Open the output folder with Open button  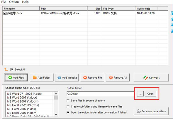[150, 93]
